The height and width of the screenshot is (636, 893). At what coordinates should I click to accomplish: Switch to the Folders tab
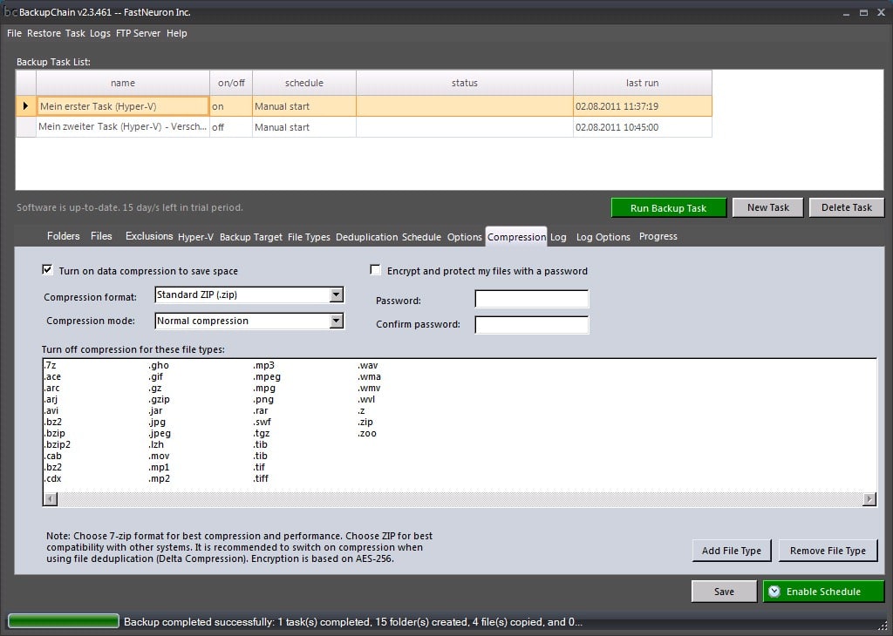tap(63, 236)
